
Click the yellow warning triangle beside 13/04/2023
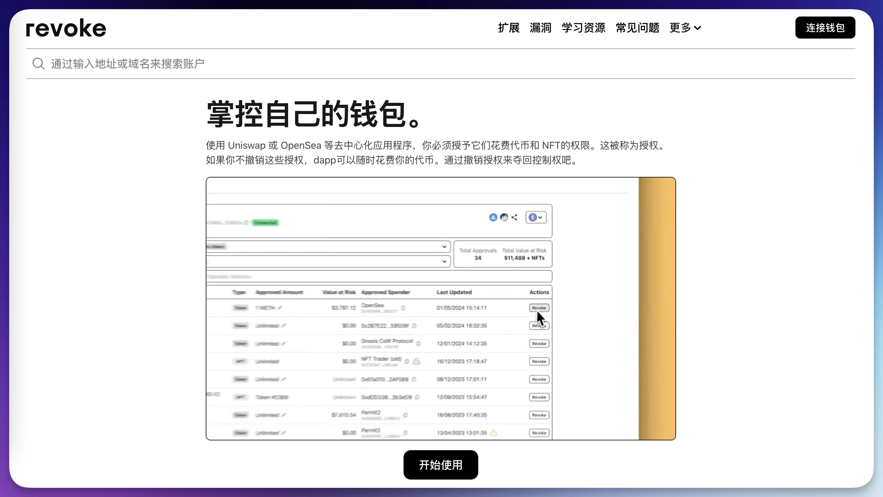point(494,433)
